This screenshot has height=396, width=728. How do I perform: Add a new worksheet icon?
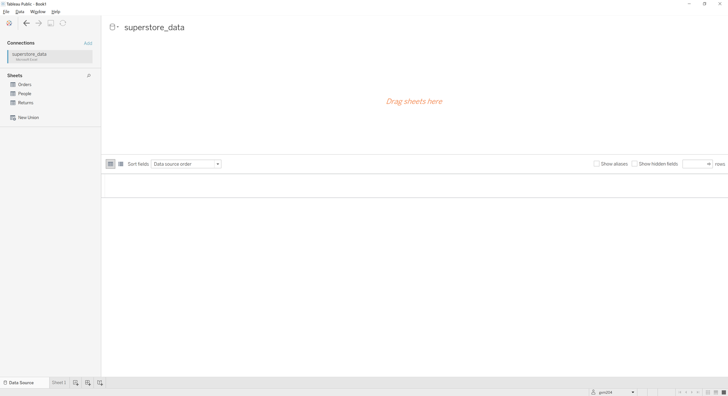pos(76,383)
